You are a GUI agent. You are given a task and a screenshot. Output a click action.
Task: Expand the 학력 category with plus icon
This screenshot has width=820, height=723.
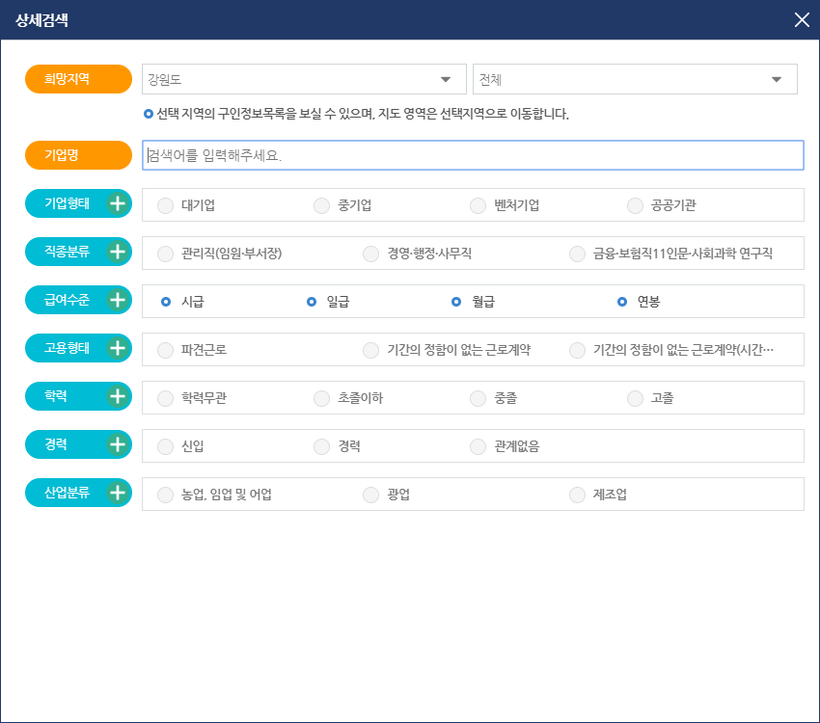pyautogui.click(x=120, y=396)
